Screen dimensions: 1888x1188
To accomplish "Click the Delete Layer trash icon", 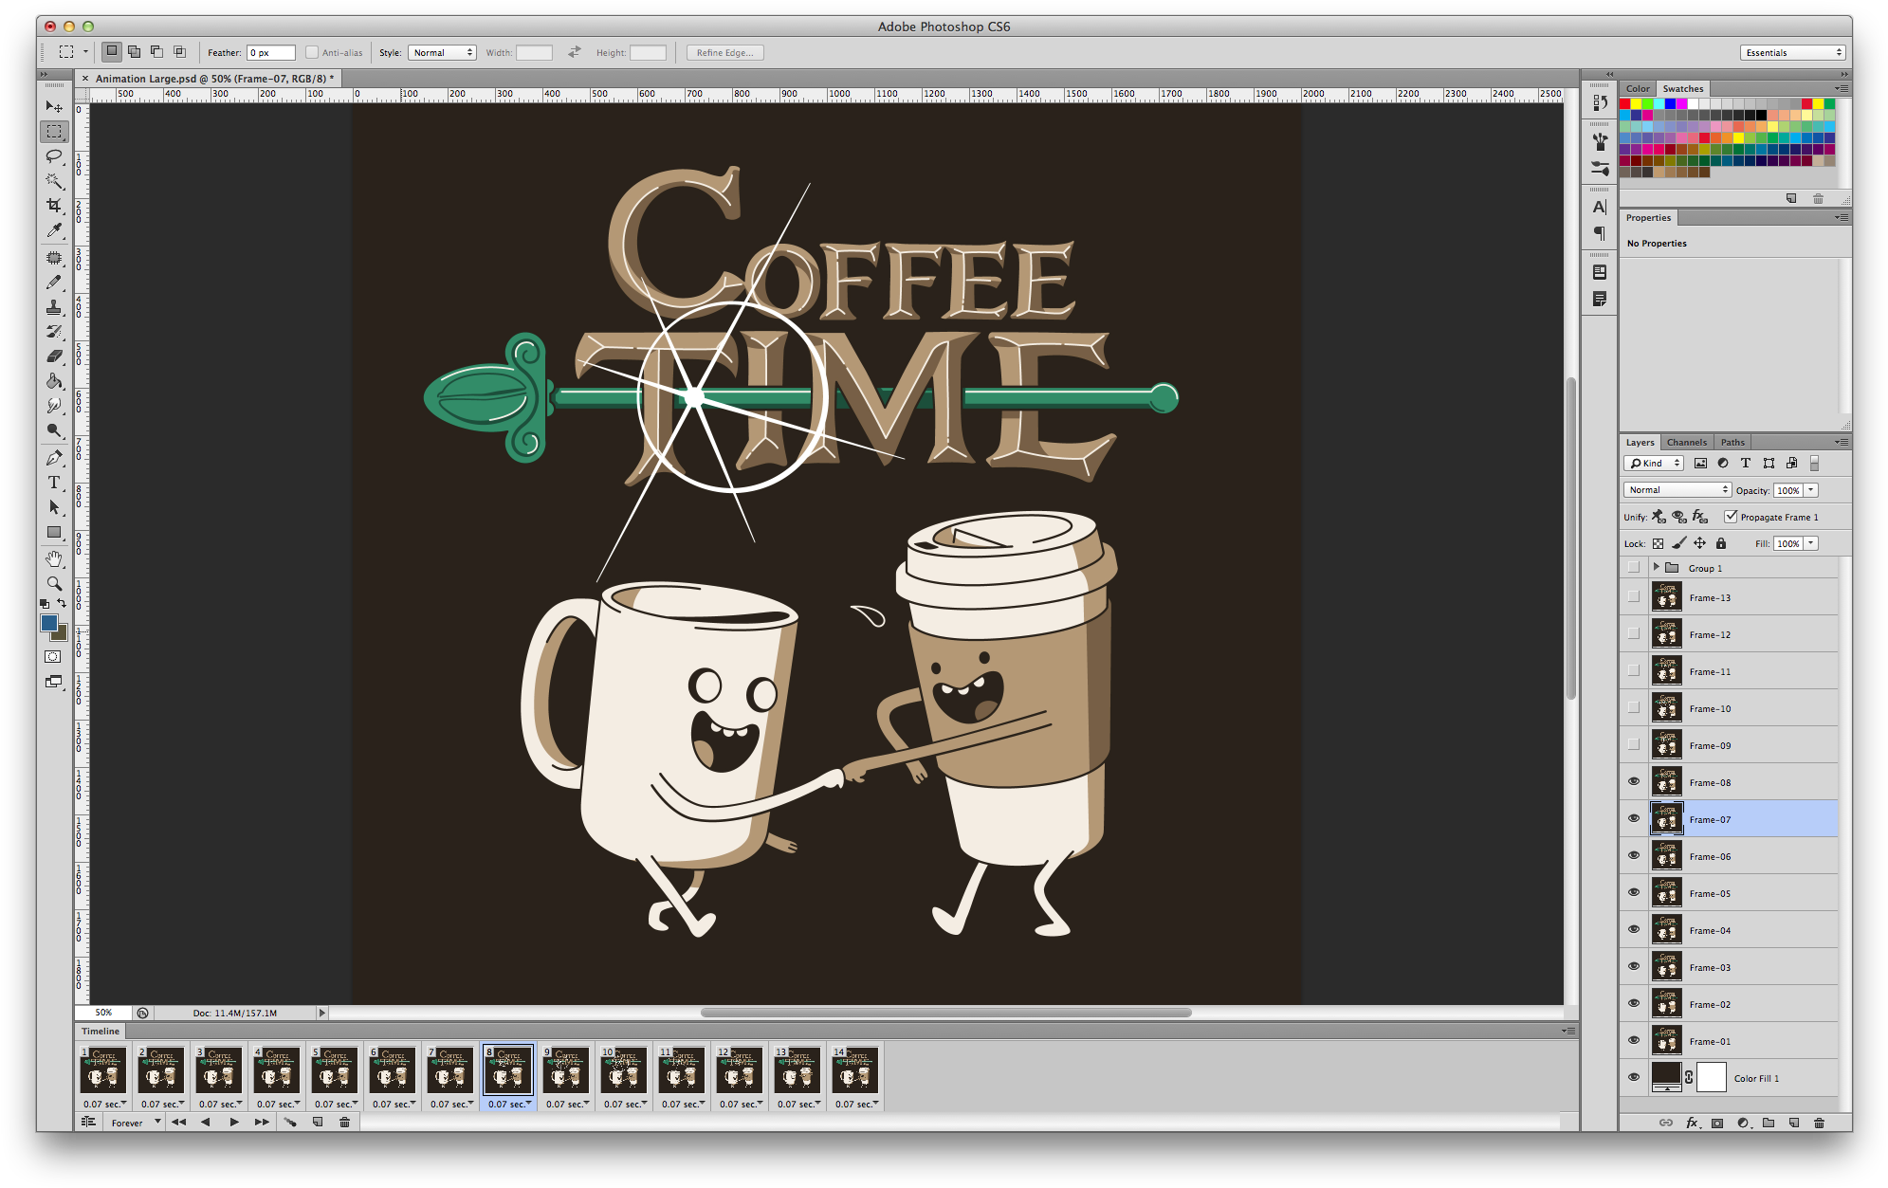I will pyautogui.click(x=1819, y=1123).
